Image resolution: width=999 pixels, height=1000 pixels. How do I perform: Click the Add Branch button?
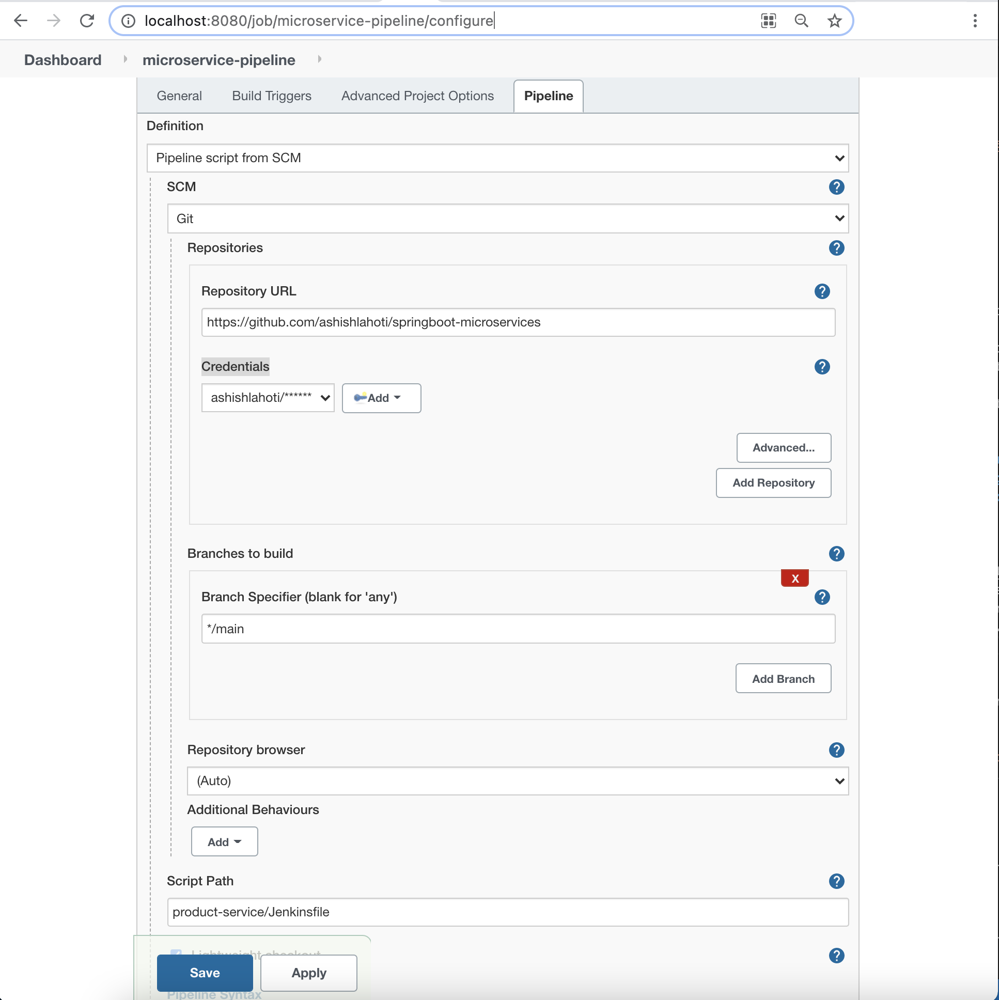[783, 678]
